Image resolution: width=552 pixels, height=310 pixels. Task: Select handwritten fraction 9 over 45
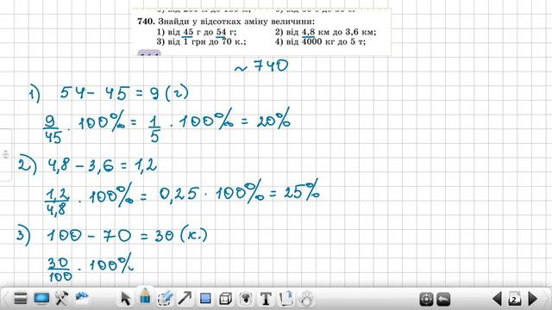click(53, 130)
